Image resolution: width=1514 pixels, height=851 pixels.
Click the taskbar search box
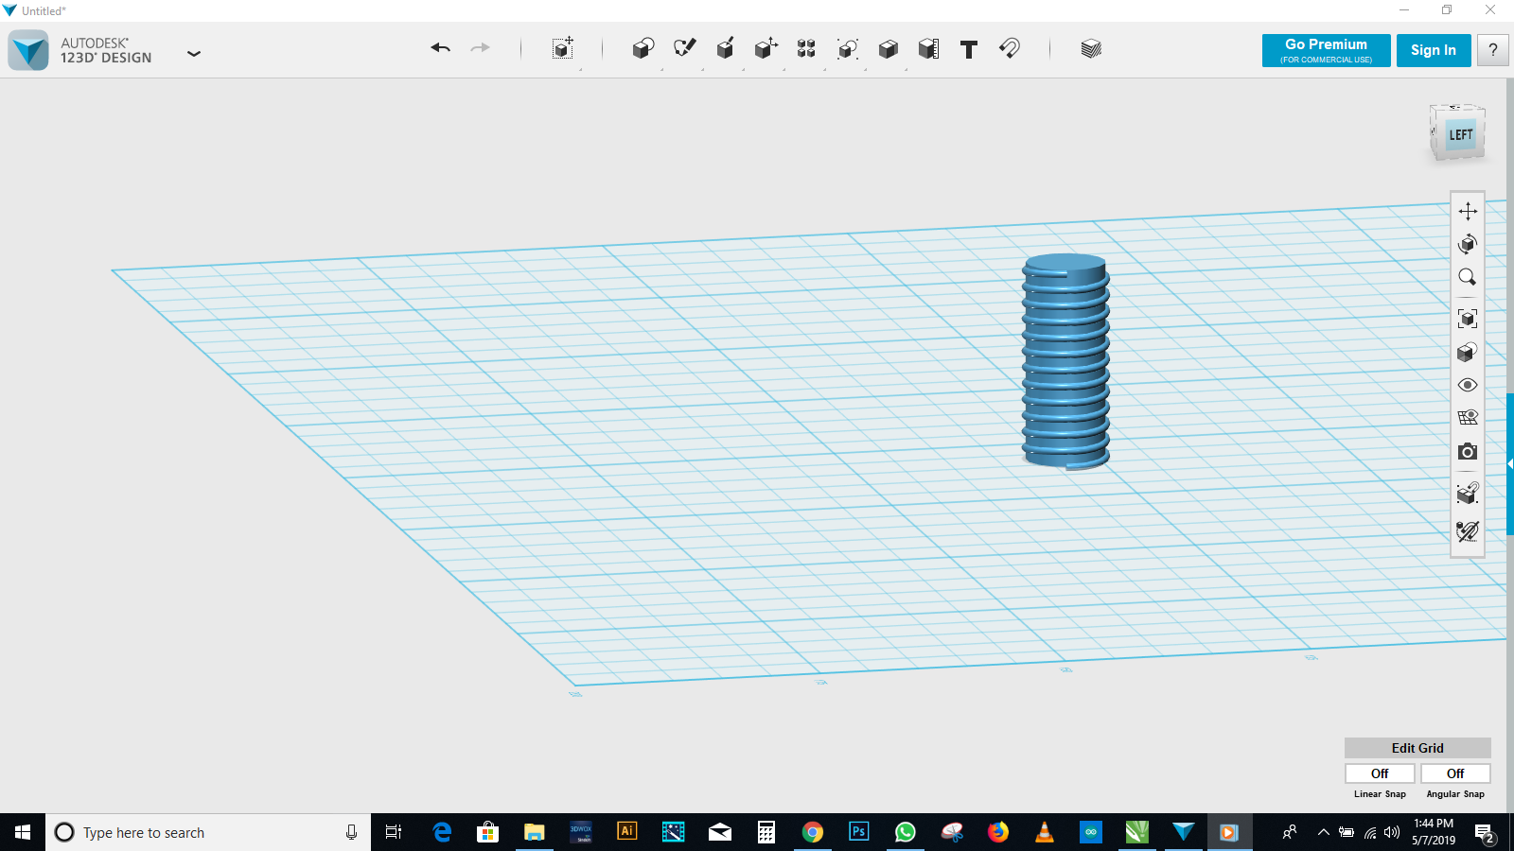208,832
